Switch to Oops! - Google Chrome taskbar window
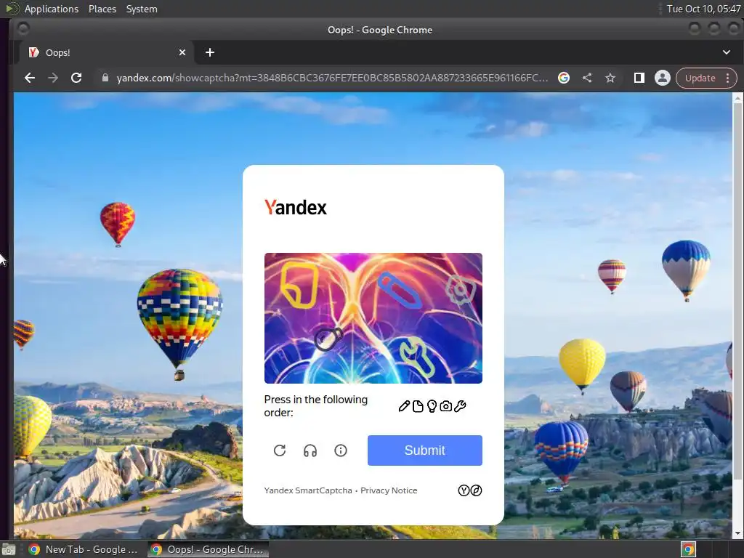This screenshot has width=744, height=558. [208, 549]
